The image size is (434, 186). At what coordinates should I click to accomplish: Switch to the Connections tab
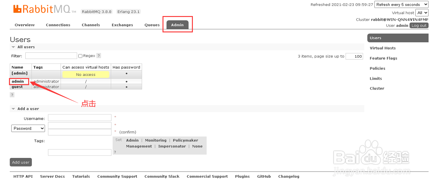(x=58, y=25)
